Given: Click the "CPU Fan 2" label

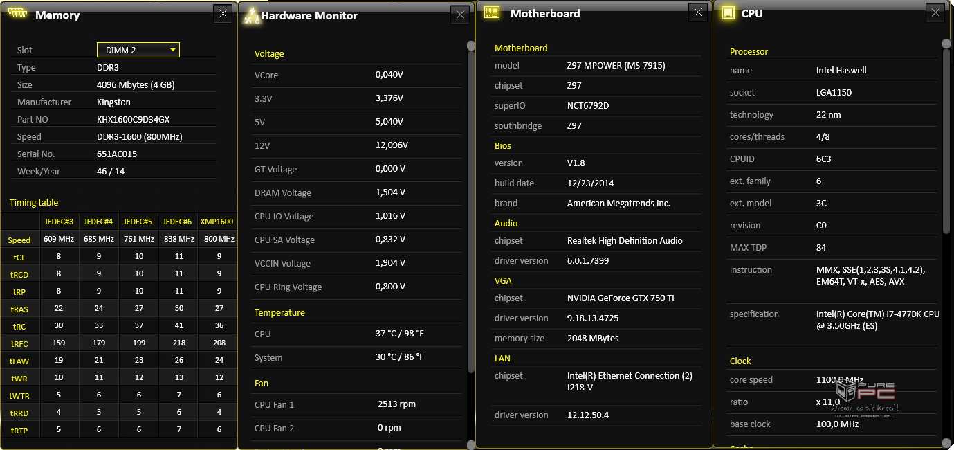Looking at the screenshot, I should tap(275, 428).
